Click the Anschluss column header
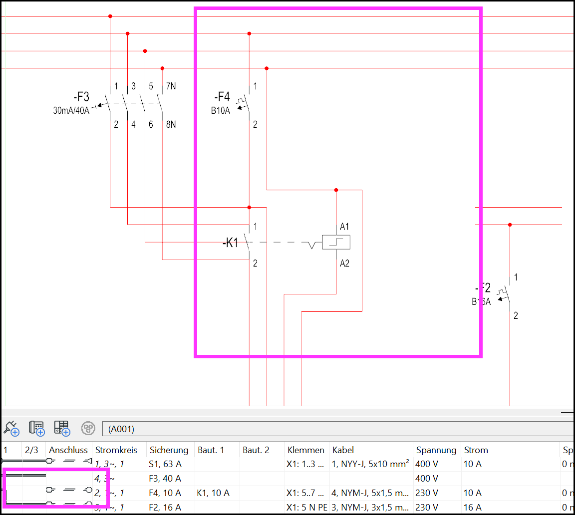 coord(68,450)
